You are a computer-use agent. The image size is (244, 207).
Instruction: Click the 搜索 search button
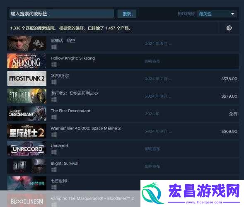click(127, 14)
